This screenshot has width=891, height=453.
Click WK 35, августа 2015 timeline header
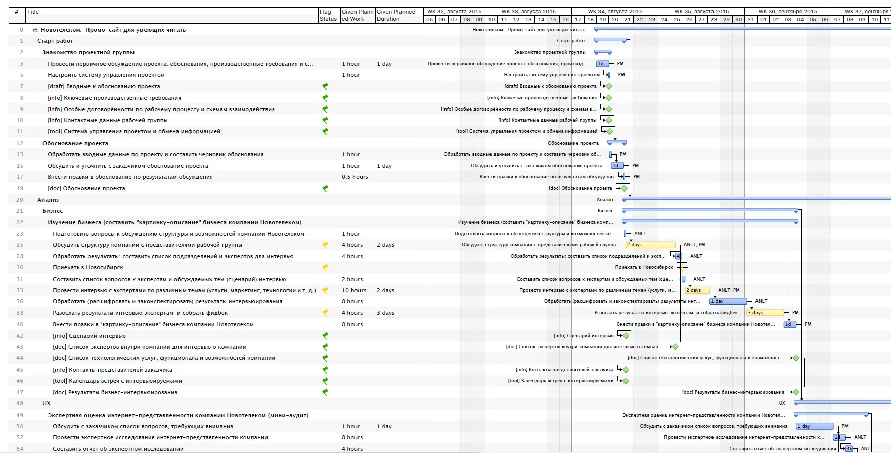[x=701, y=11]
